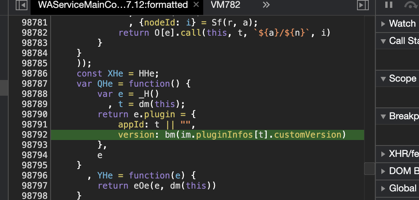Click ".call" on line 98782

188,33
